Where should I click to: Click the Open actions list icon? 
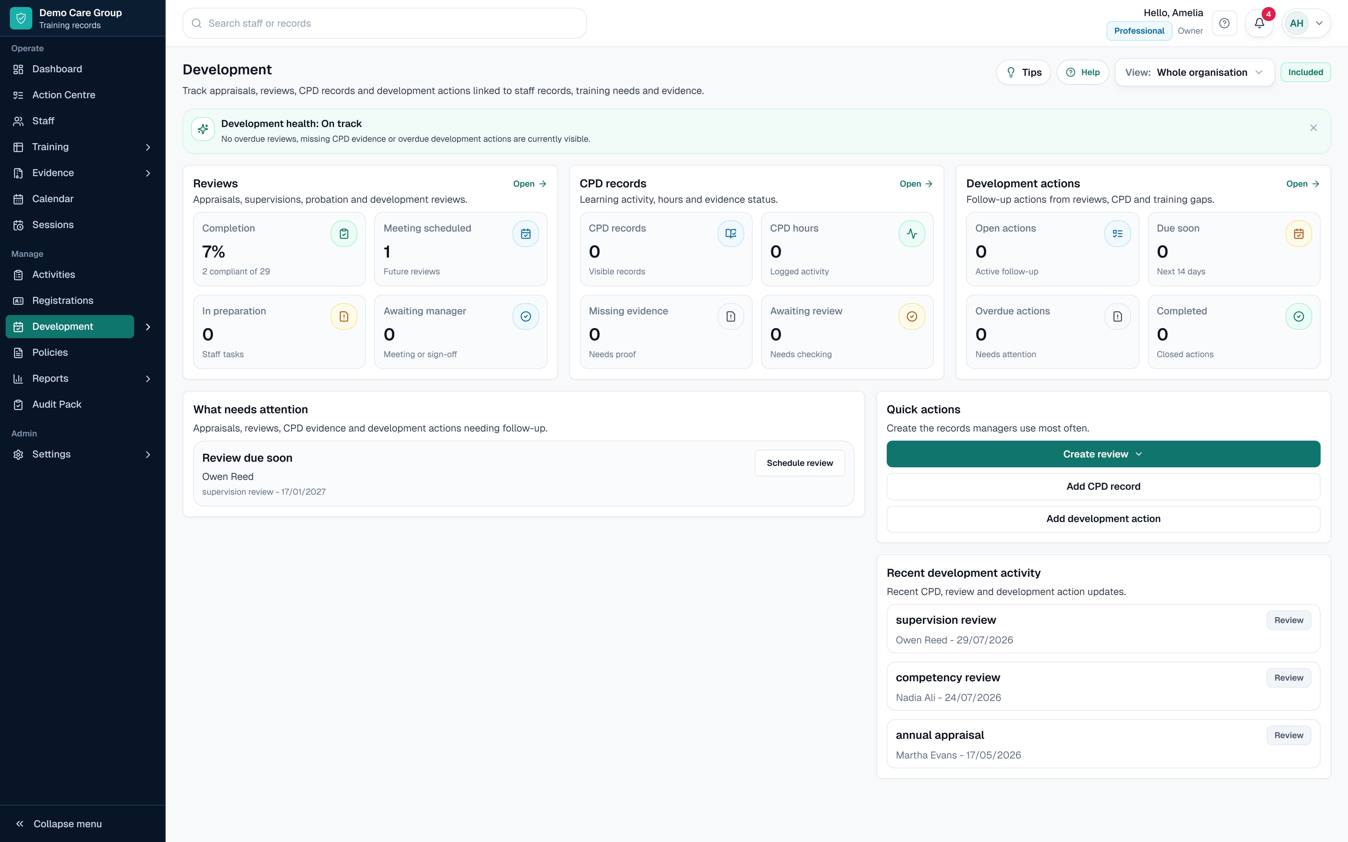(1117, 234)
